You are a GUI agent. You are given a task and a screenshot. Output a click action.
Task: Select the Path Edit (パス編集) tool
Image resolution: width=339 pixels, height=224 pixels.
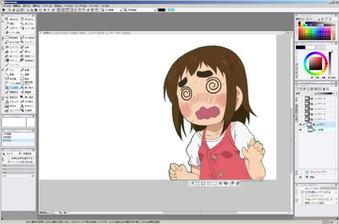pyautogui.click(x=12, y=88)
